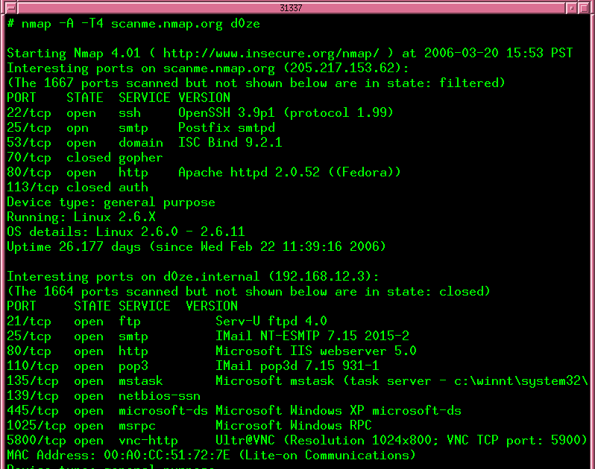Image resolution: width=595 pixels, height=469 pixels.
Task: Click the 'microsoft-ds' service name
Action: [x=163, y=411]
